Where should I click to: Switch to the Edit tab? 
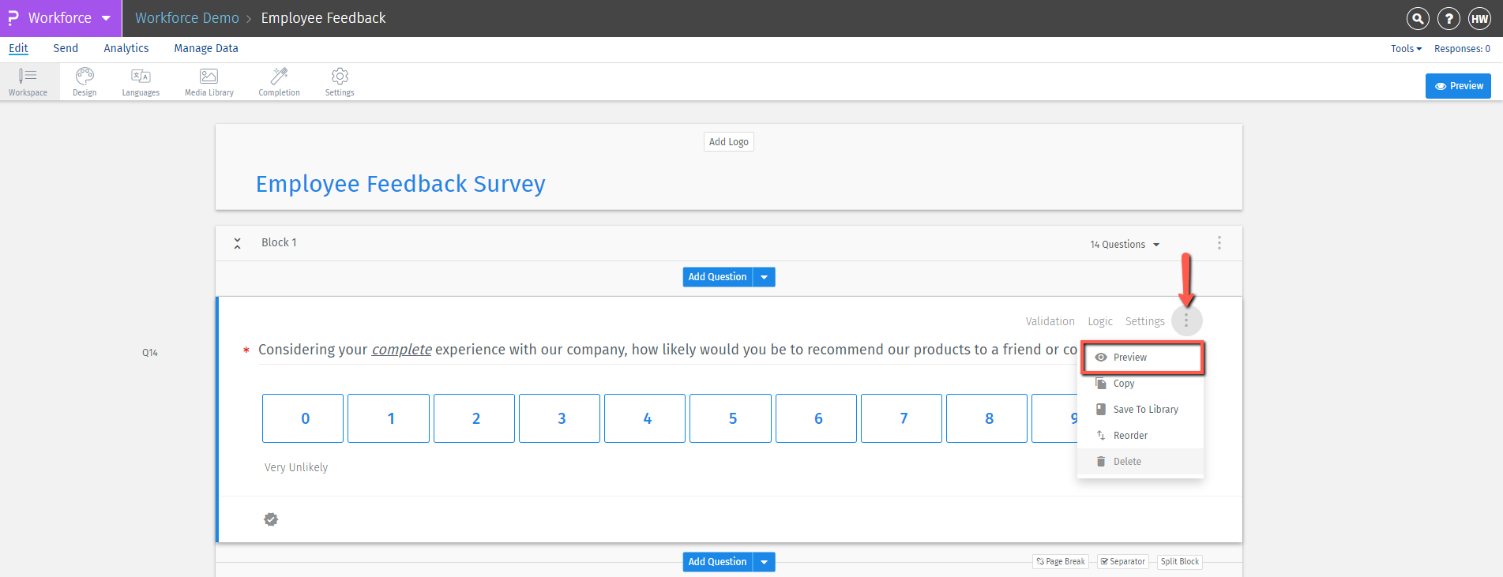(x=18, y=48)
